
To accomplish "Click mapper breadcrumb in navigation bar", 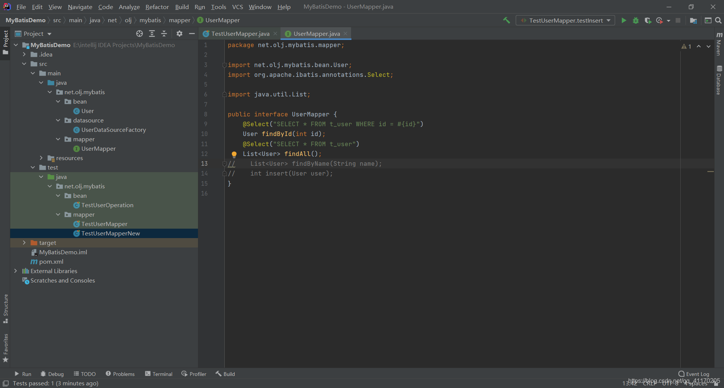I will pos(179,20).
